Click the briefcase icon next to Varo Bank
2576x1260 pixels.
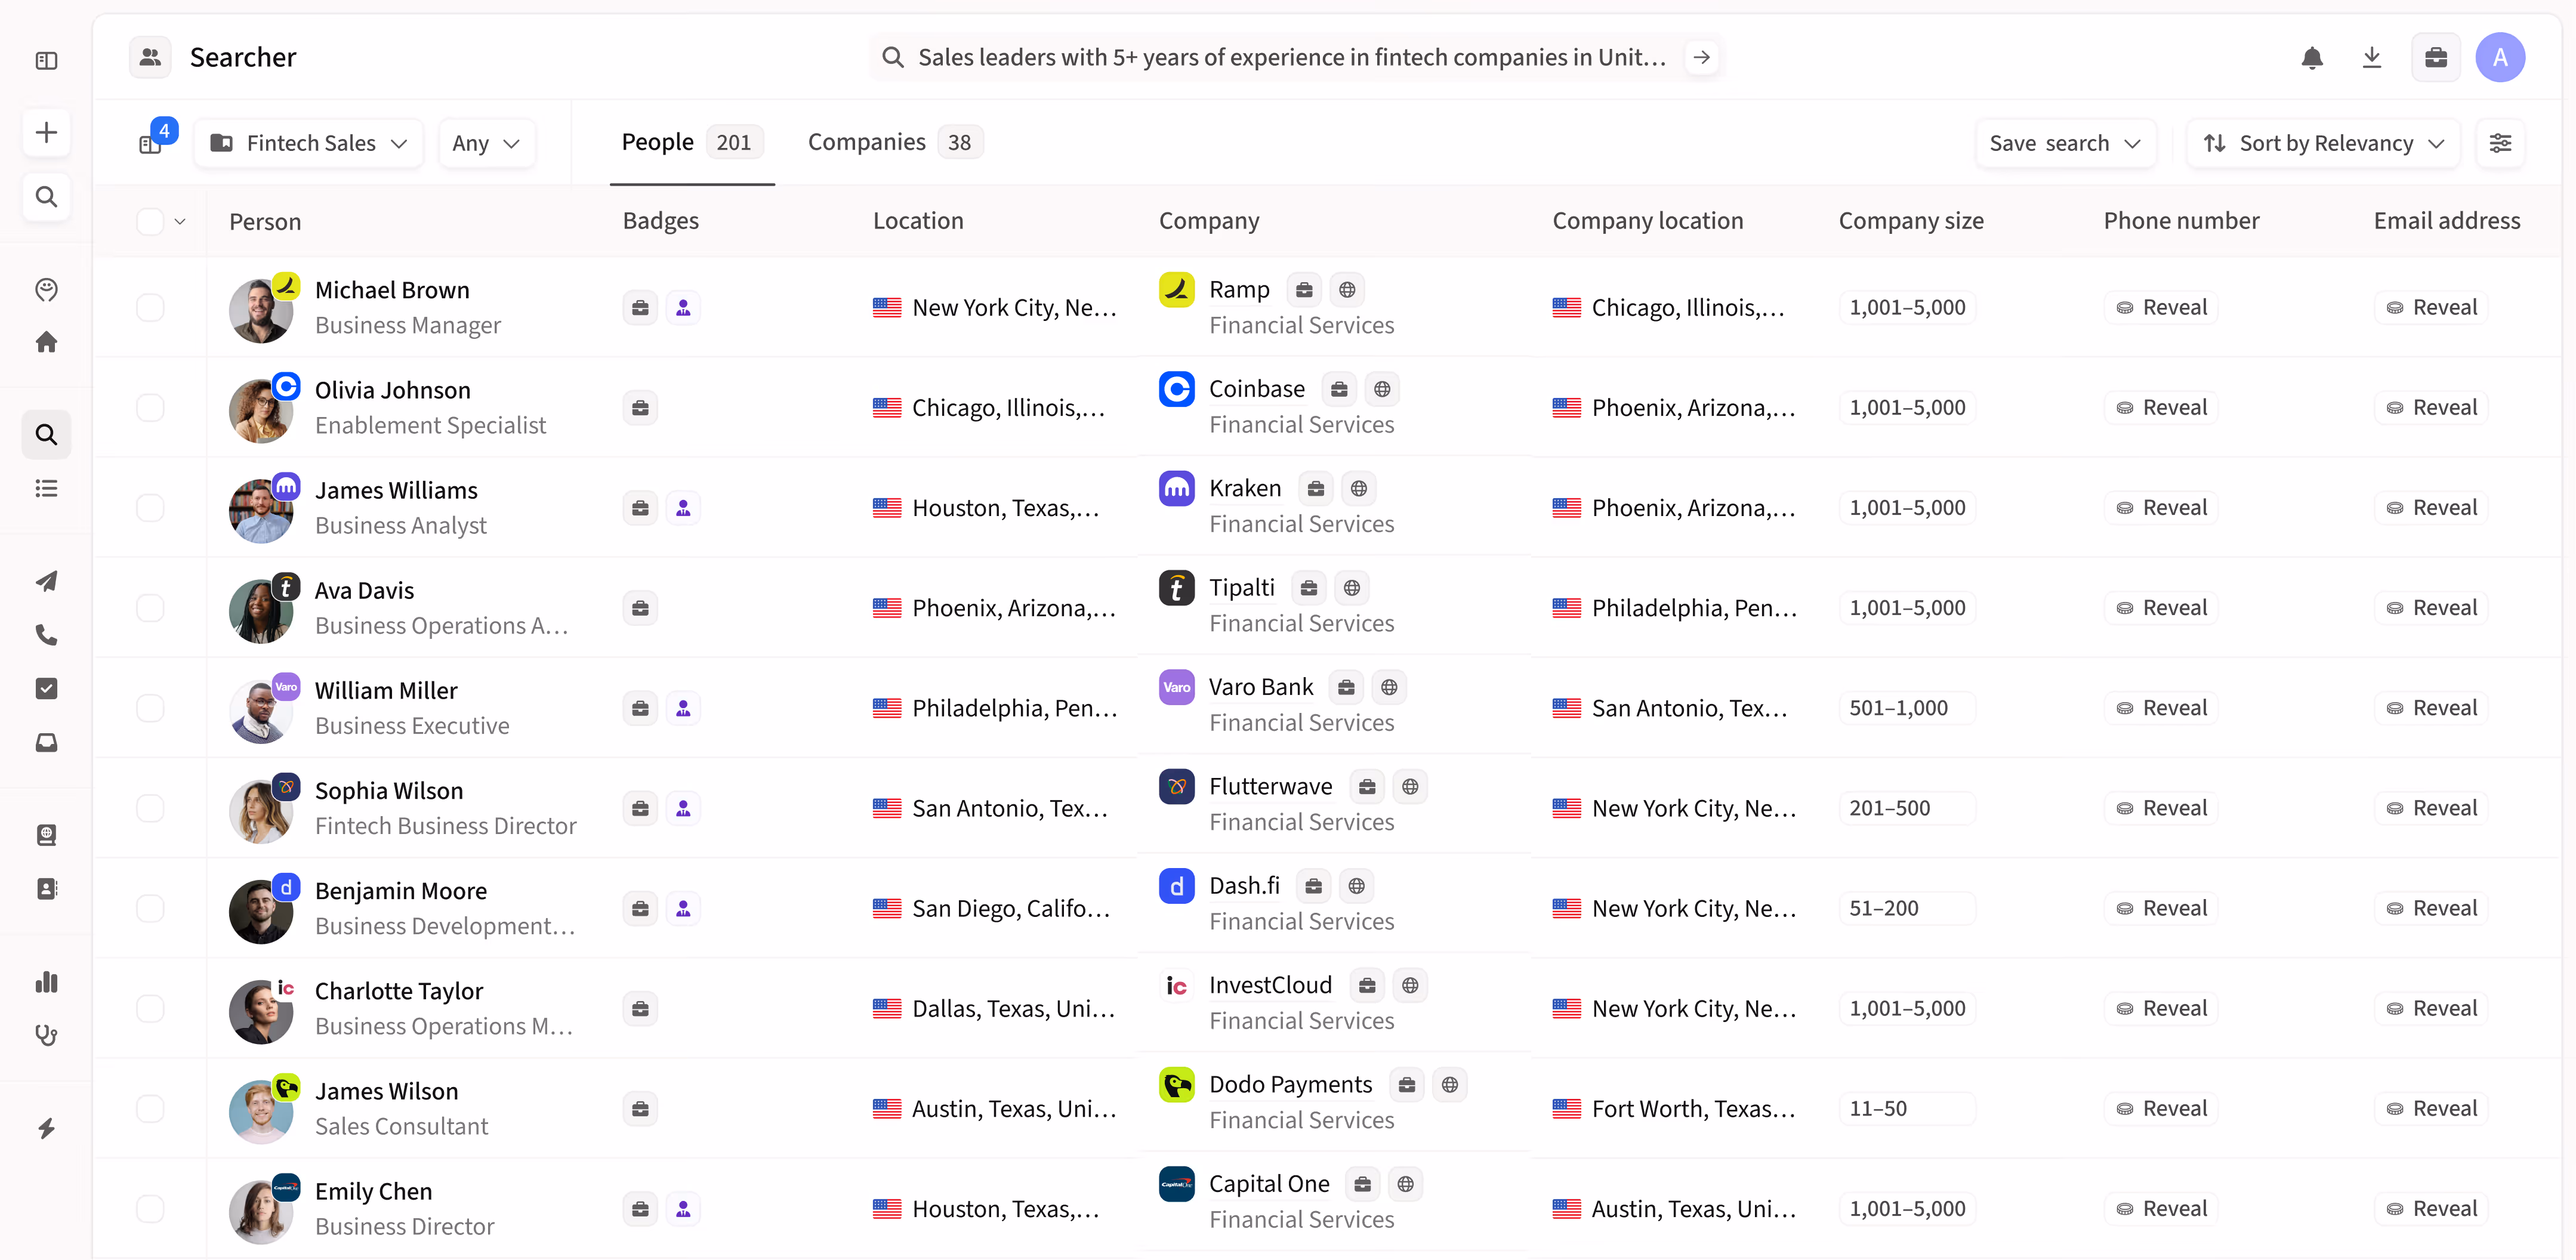(x=1346, y=688)
